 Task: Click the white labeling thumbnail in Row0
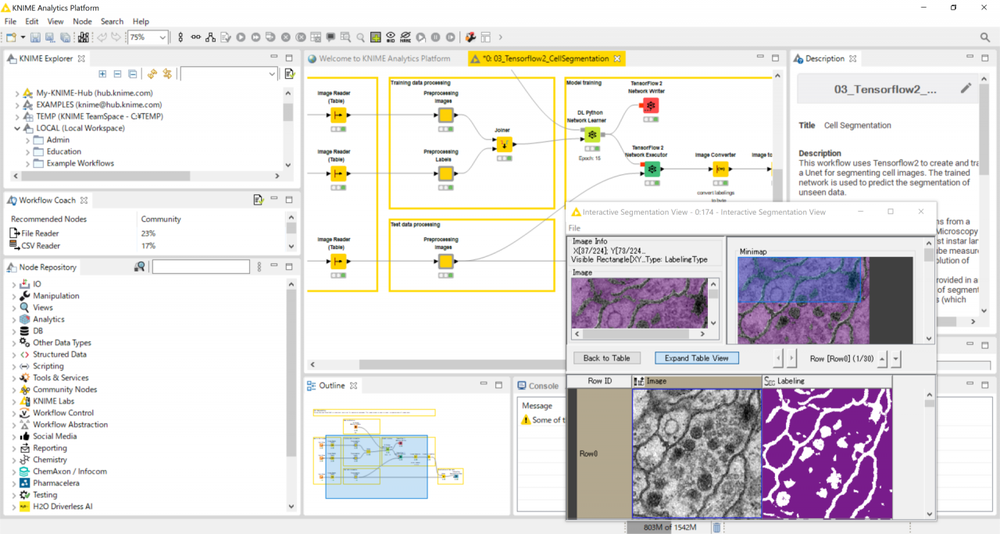tap(827, 453)
